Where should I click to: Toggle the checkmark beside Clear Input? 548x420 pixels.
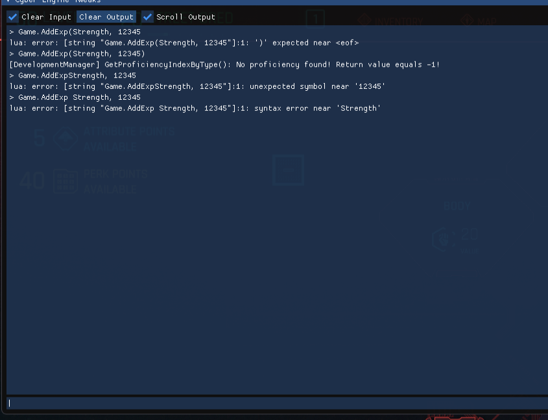tap(12, 17)
